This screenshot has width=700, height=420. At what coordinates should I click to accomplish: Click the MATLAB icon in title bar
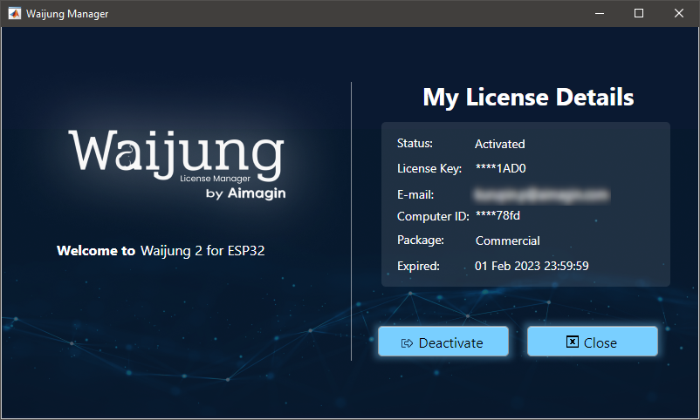[x=14, y=13]
